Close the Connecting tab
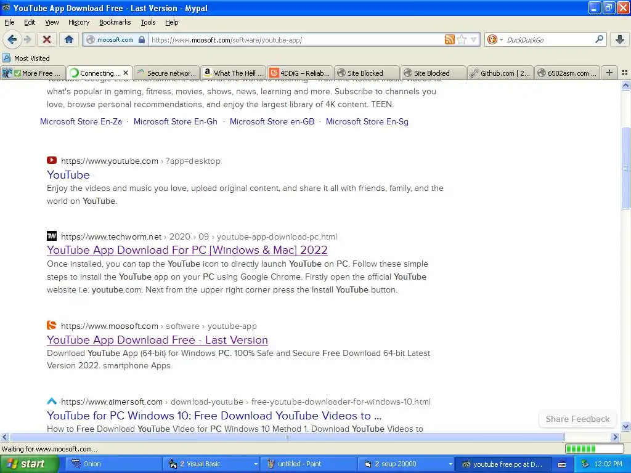This screenshot has height=473, width=631. (126, 73)
